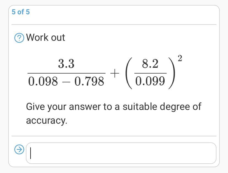The height and width of the screenshot is (173, 228).
Task: Click the right bracket of the expression
Action: [x=172, y=73]
